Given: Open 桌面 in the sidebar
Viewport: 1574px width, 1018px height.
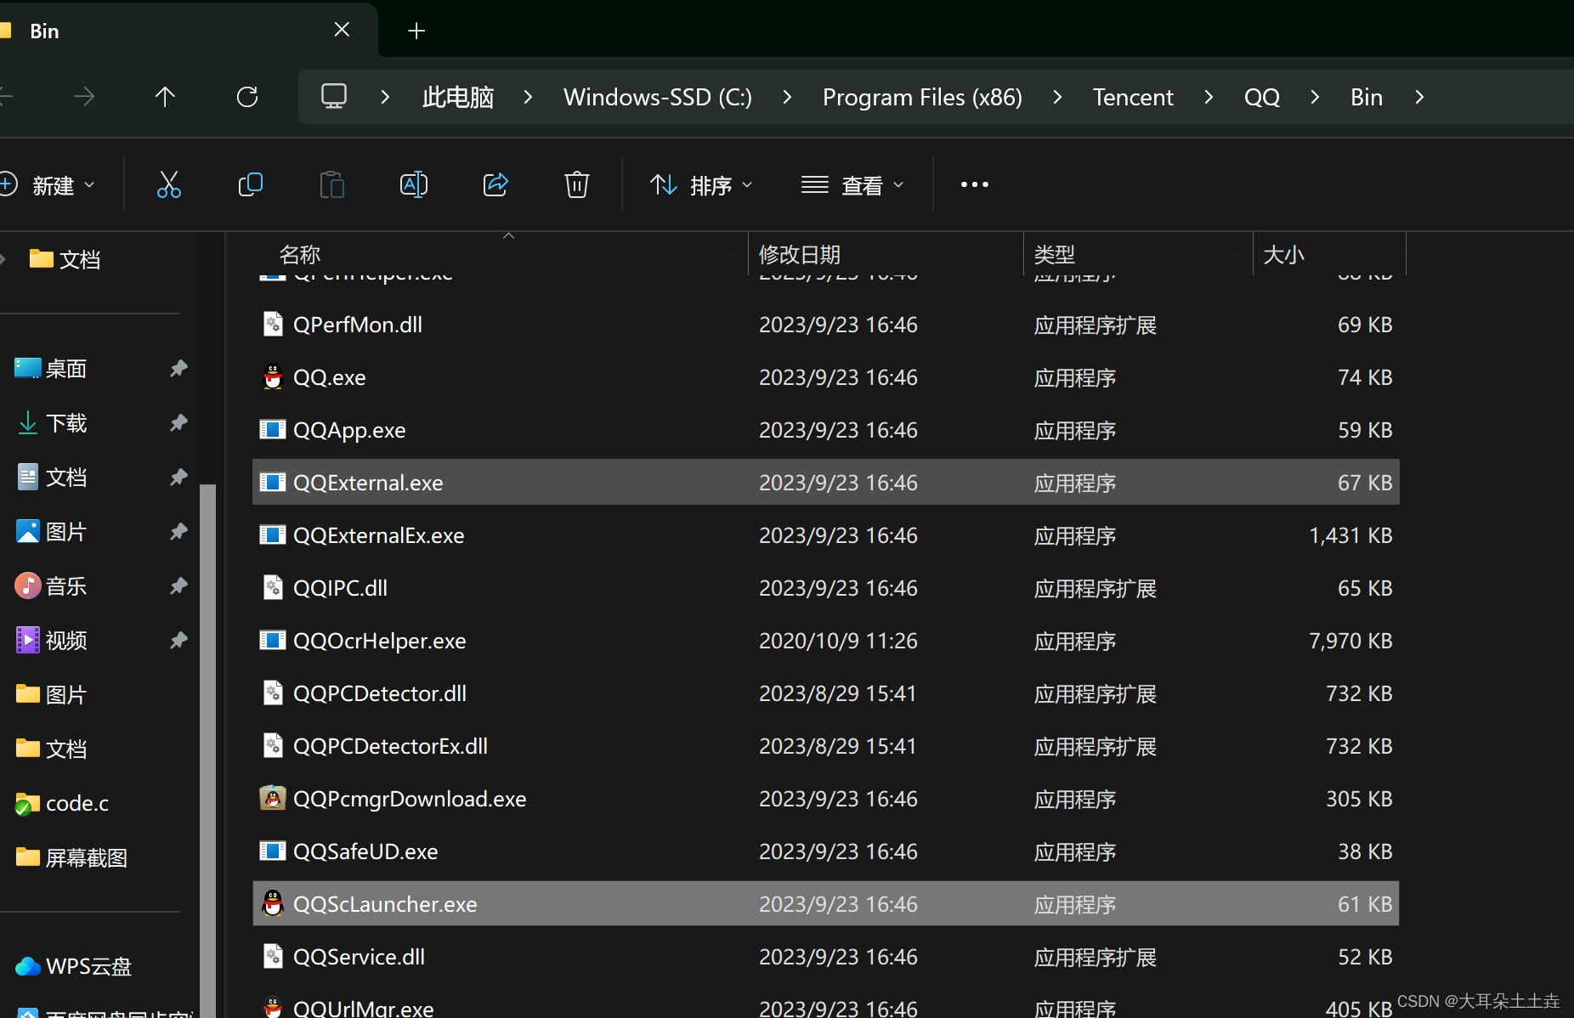Looking at the screenshot, I should (x=66, y=368).
